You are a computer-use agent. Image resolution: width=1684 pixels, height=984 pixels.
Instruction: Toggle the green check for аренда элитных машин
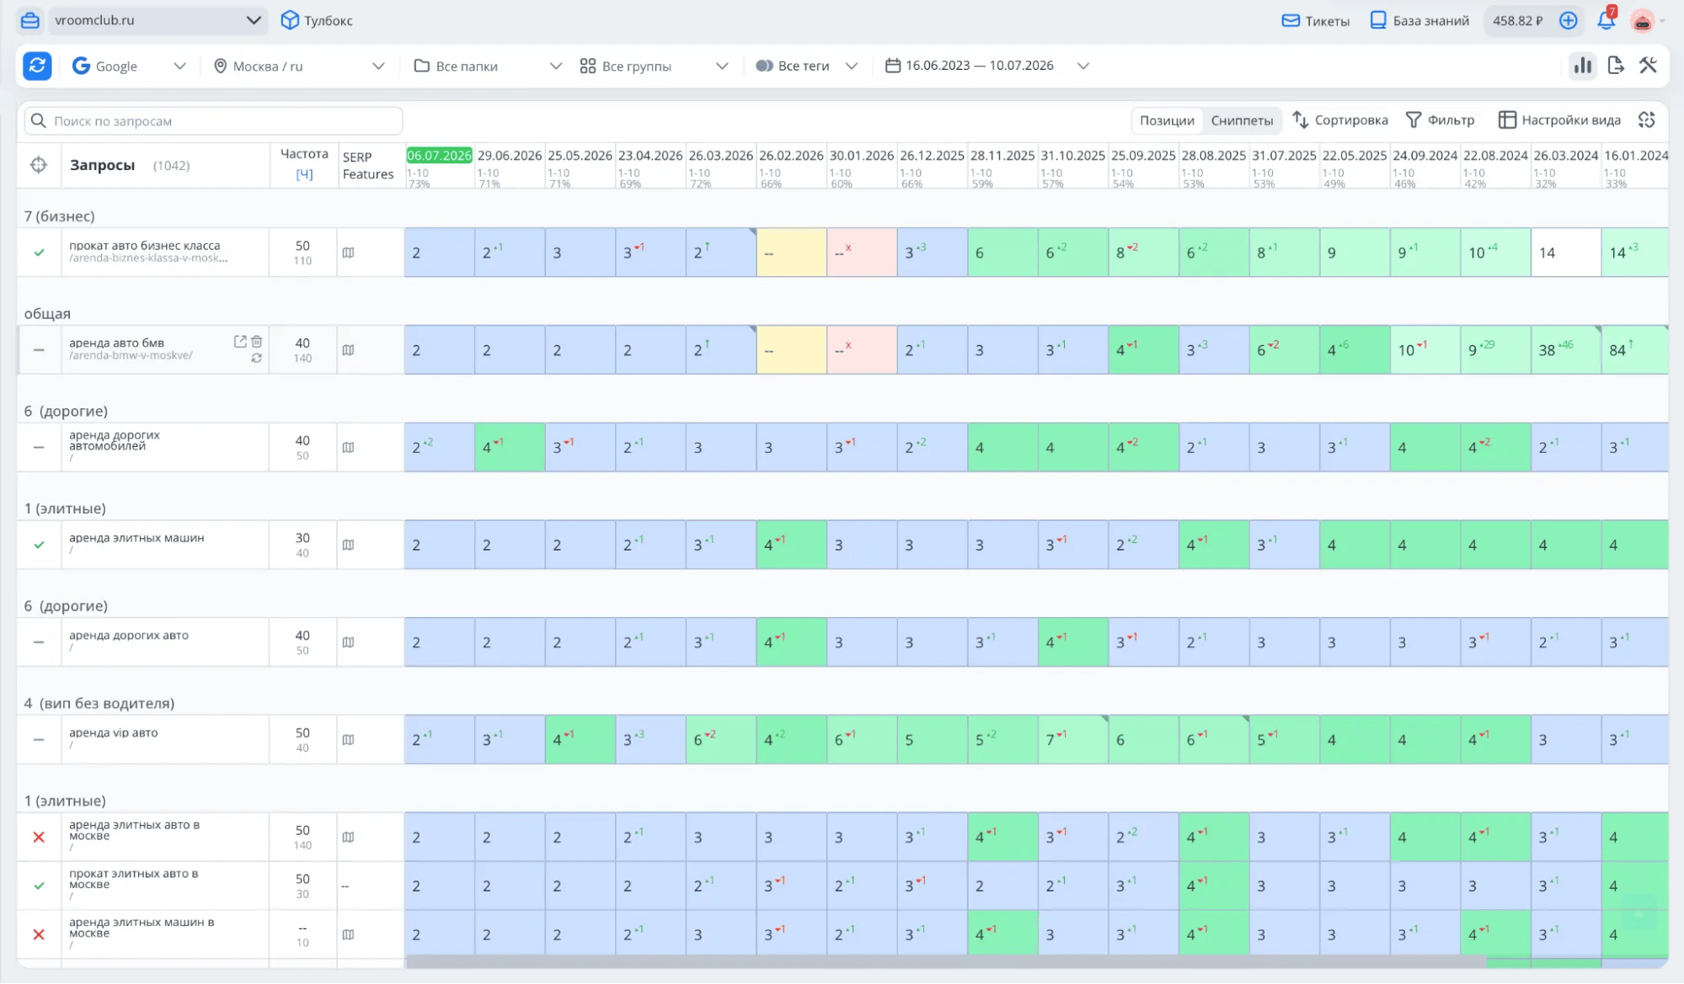(x=39, y=545)
